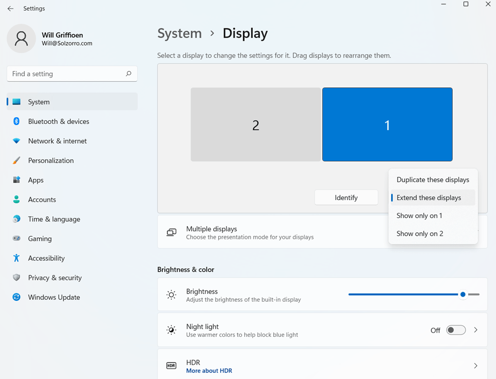Click the back arrow in Settings header
This screenshot has height=379, width=496.
click(x=11, y=9)
